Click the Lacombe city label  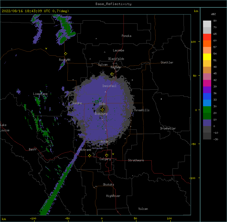(x=119, y=50)
